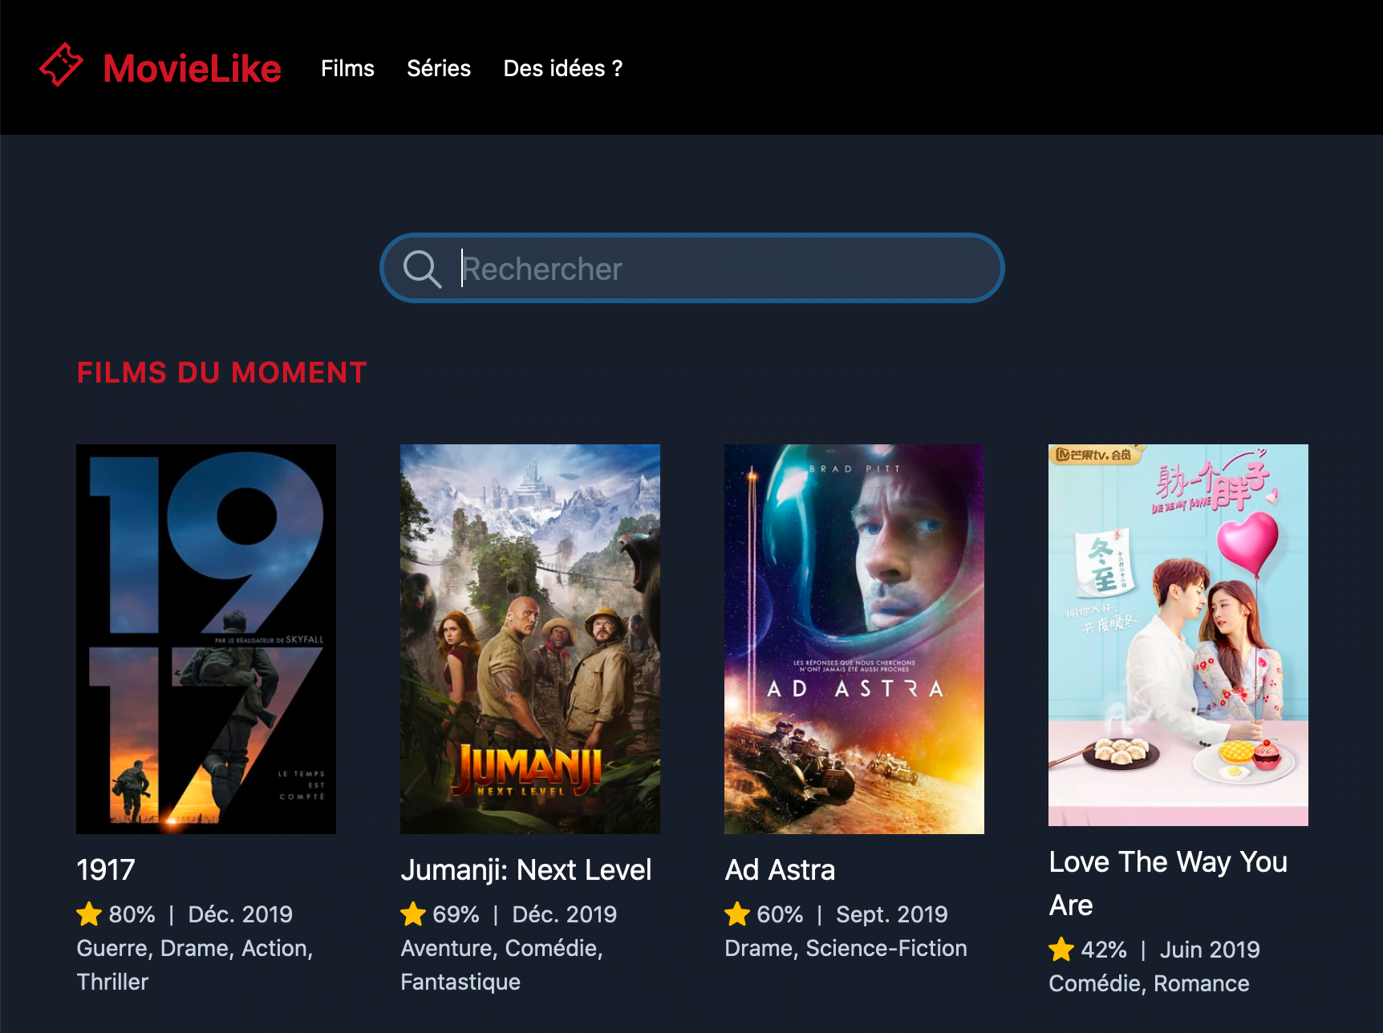
Task: Open the 1917 movie poster
Action: pyautogui.click(x=206, y=639)
